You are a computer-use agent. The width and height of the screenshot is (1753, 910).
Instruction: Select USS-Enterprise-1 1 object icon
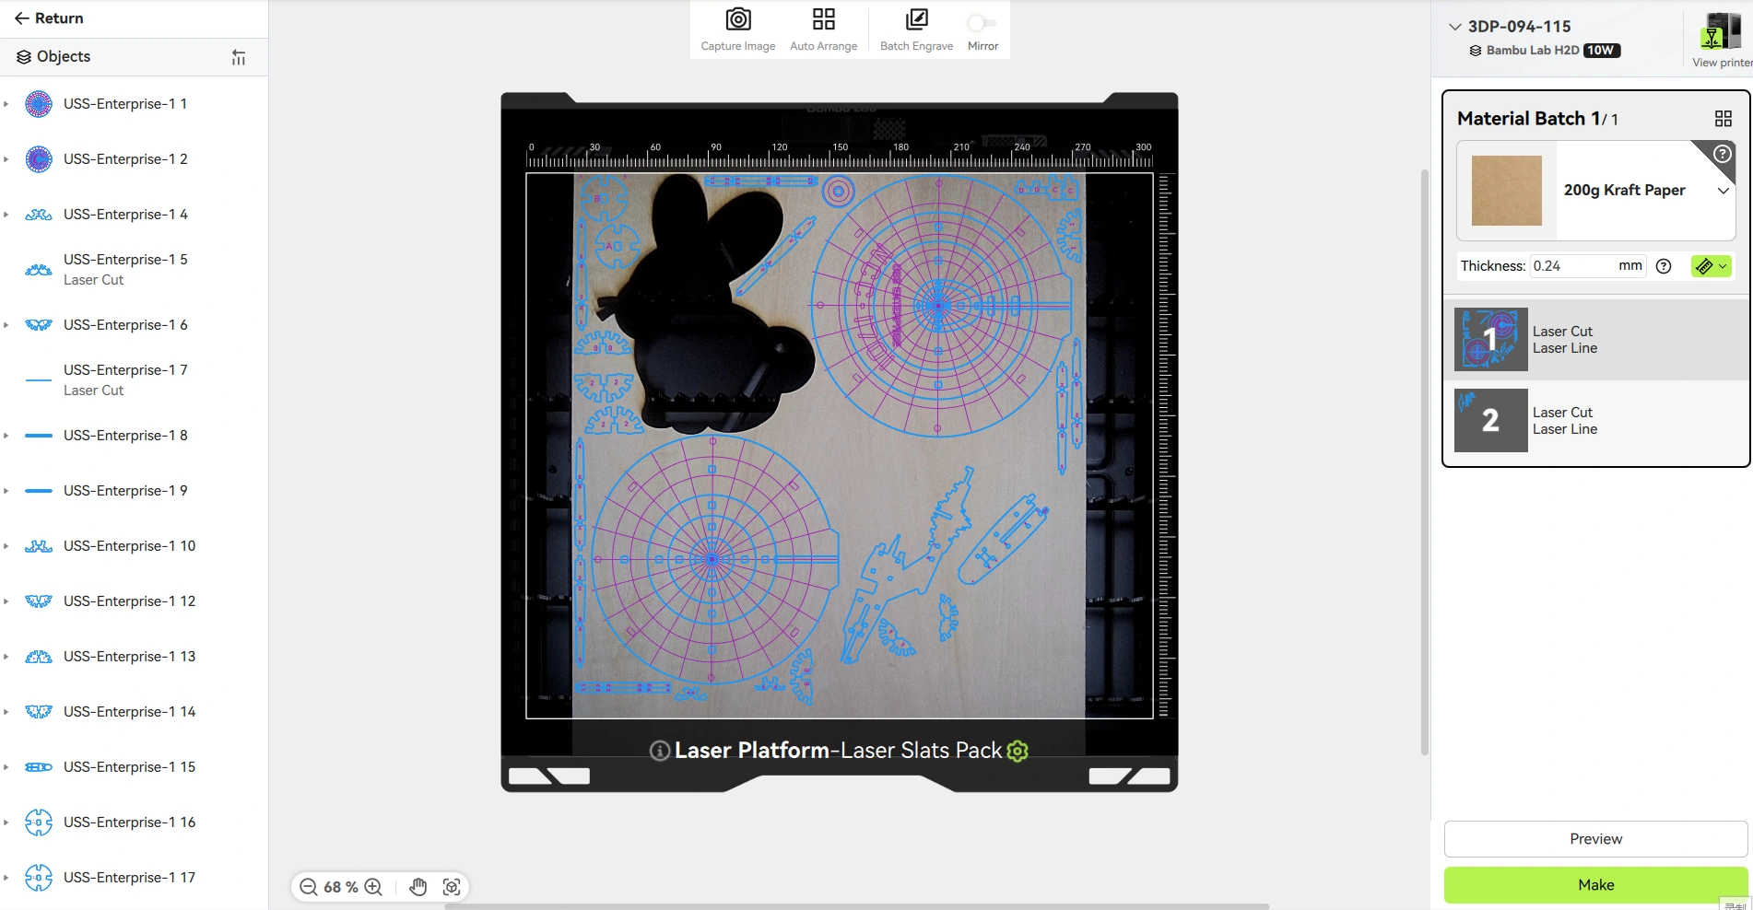(x=39, y=104)
